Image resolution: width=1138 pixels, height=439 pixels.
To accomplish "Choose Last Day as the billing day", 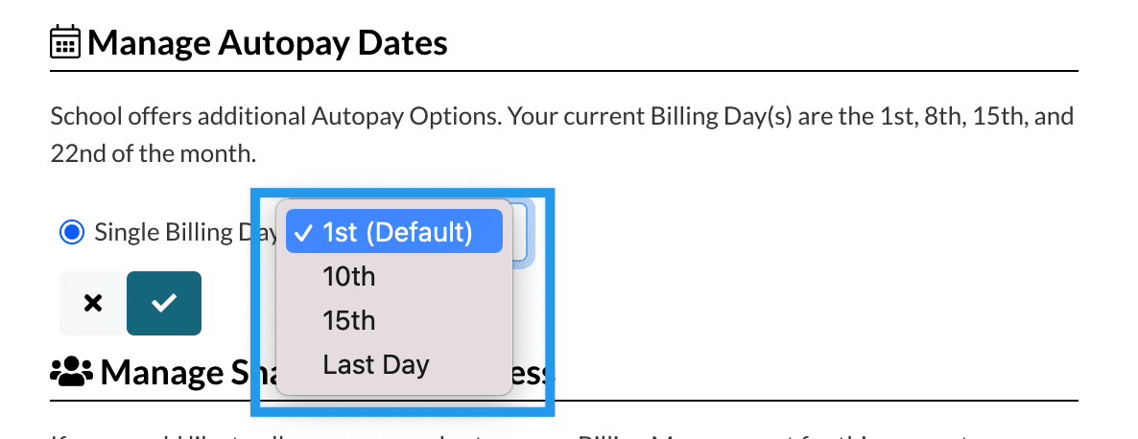I will (x=376, y=364).
